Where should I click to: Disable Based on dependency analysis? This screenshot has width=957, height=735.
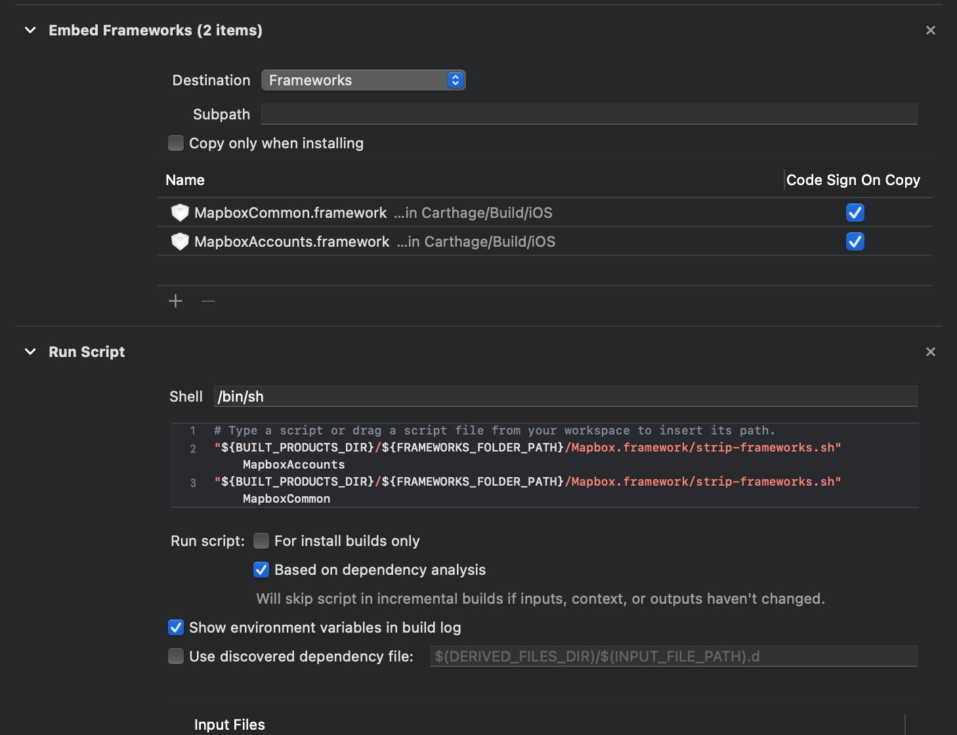261,570
